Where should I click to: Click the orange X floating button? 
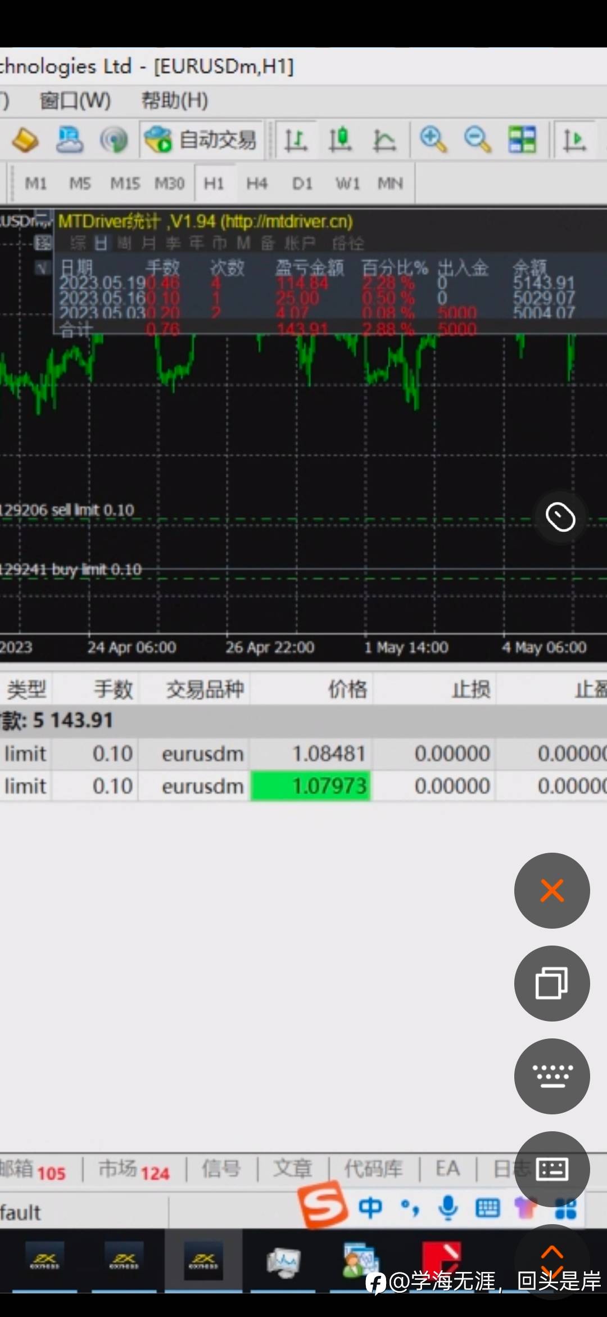point(552,890)
